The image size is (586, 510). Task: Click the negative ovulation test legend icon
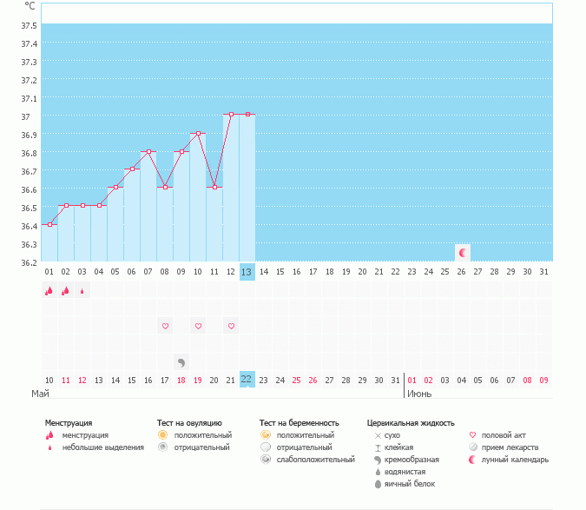click(x=162, y=447)
